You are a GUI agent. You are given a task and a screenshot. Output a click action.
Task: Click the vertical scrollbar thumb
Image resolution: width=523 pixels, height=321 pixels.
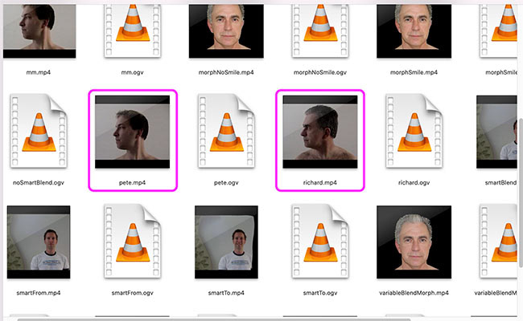coord(521,192)
